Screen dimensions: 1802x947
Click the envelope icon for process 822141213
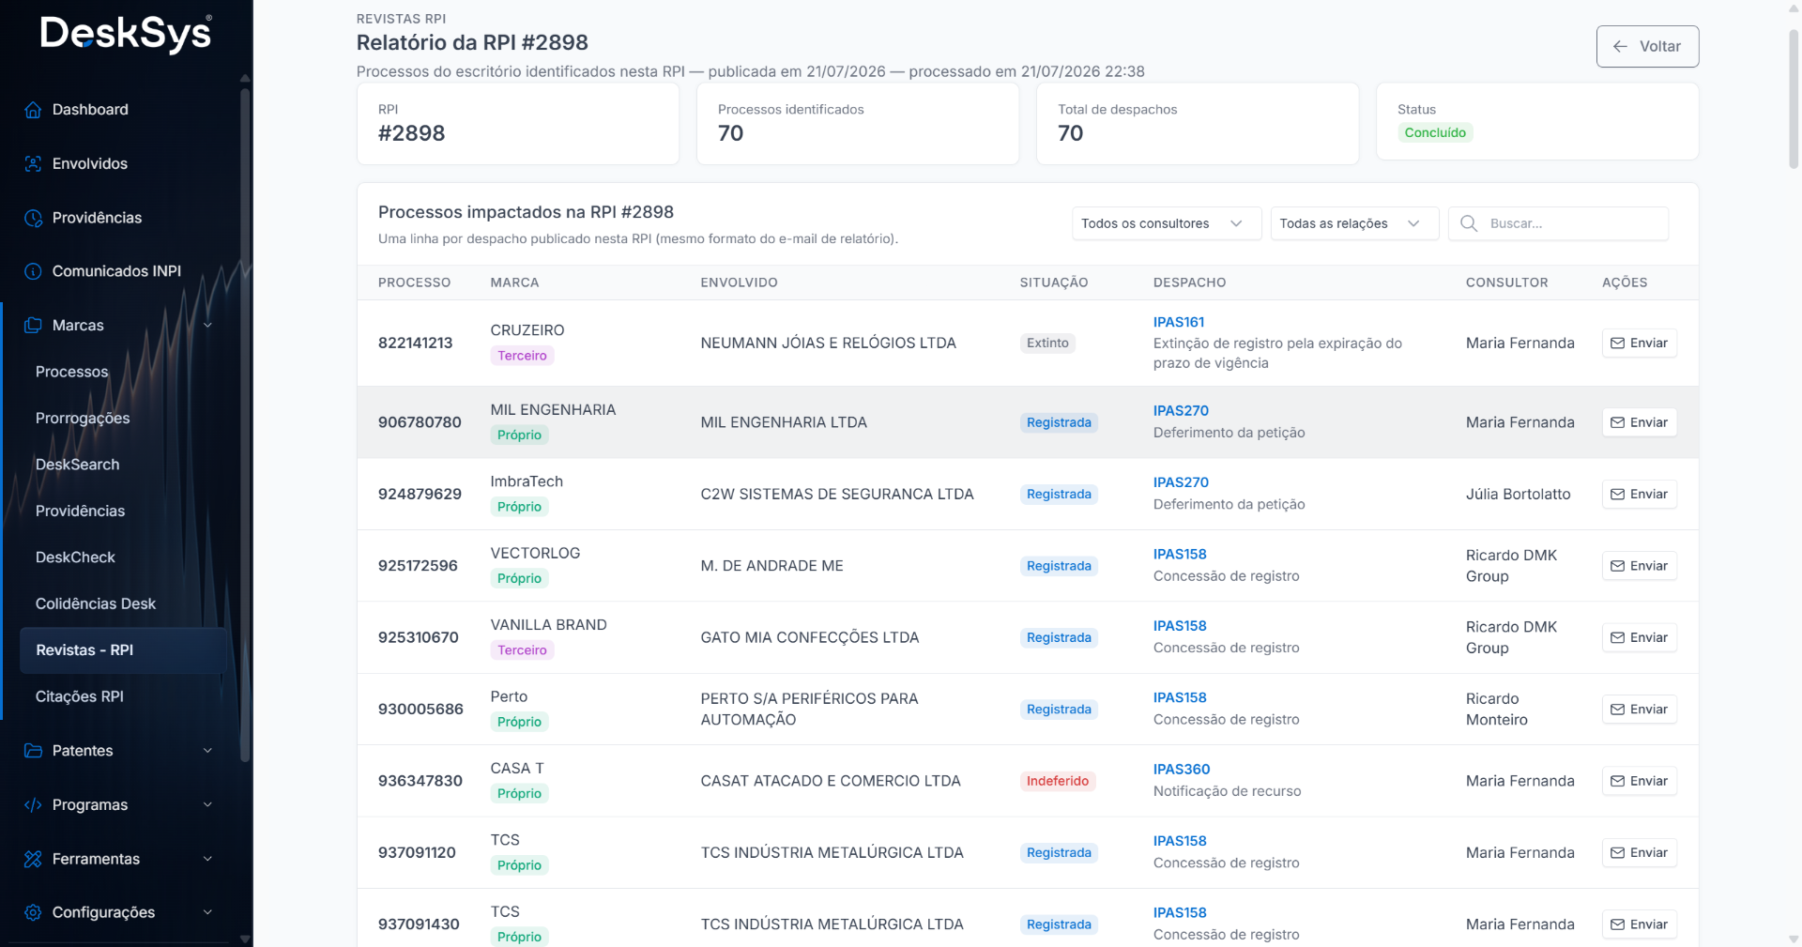(1617, 344)
